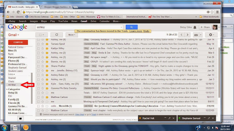This screenshot has width=234, height=131.
Task: Select the Bonnie, me email checkbox
Action: (38, 61)
